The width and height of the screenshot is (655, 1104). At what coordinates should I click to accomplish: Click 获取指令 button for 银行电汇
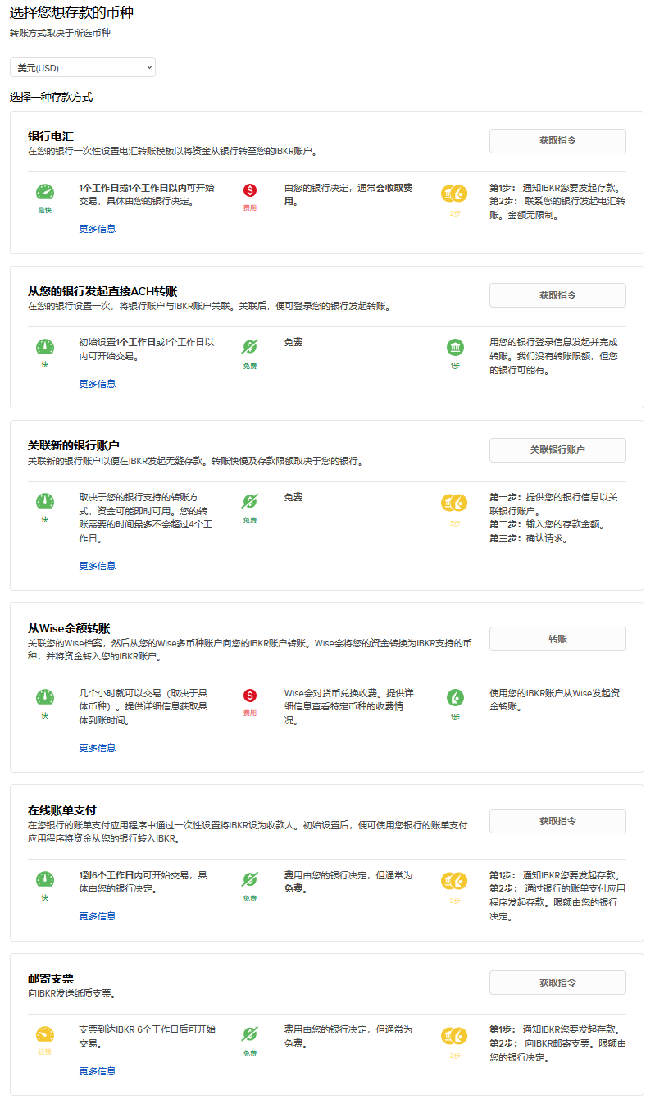coord(557,140)
